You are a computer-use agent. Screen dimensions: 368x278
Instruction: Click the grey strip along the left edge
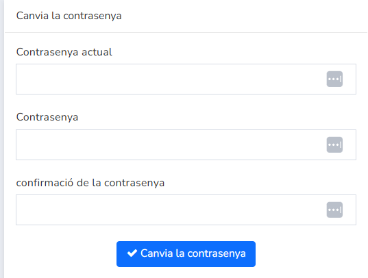2,139
